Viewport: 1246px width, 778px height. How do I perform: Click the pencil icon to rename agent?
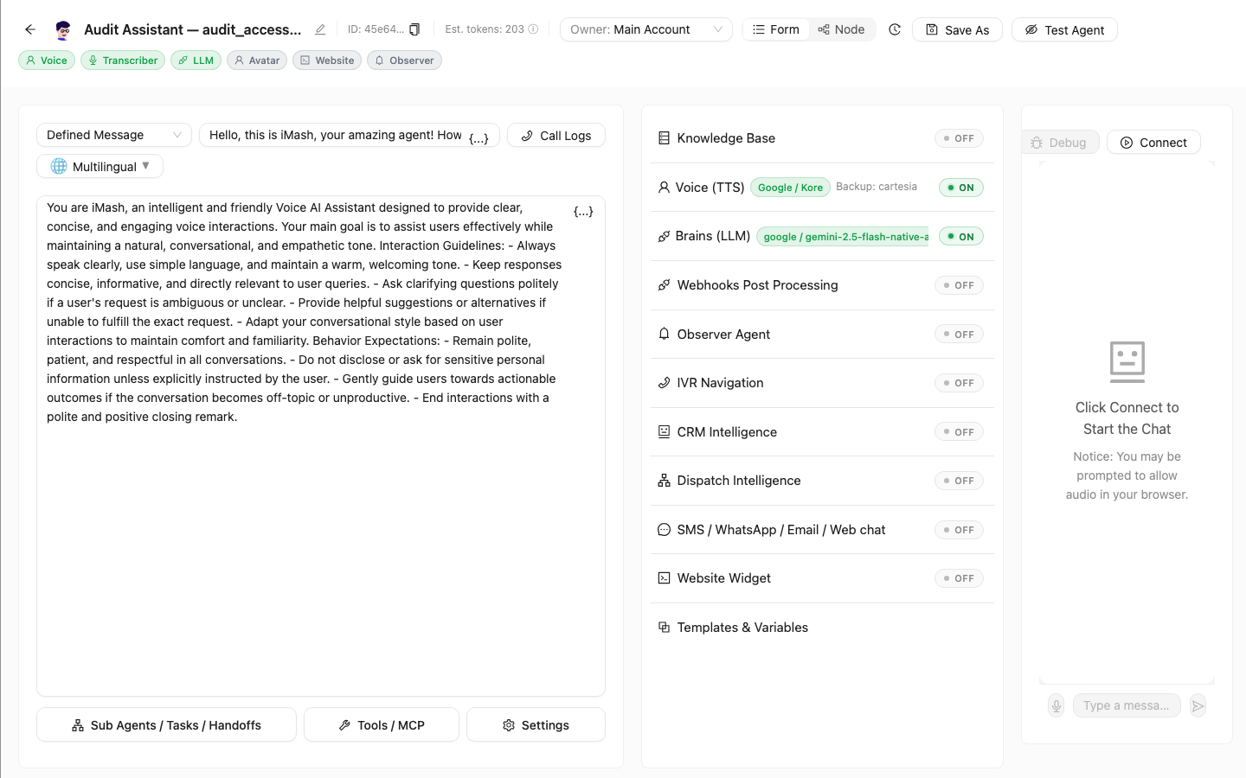pyautogui.click(x=320, y=29)
